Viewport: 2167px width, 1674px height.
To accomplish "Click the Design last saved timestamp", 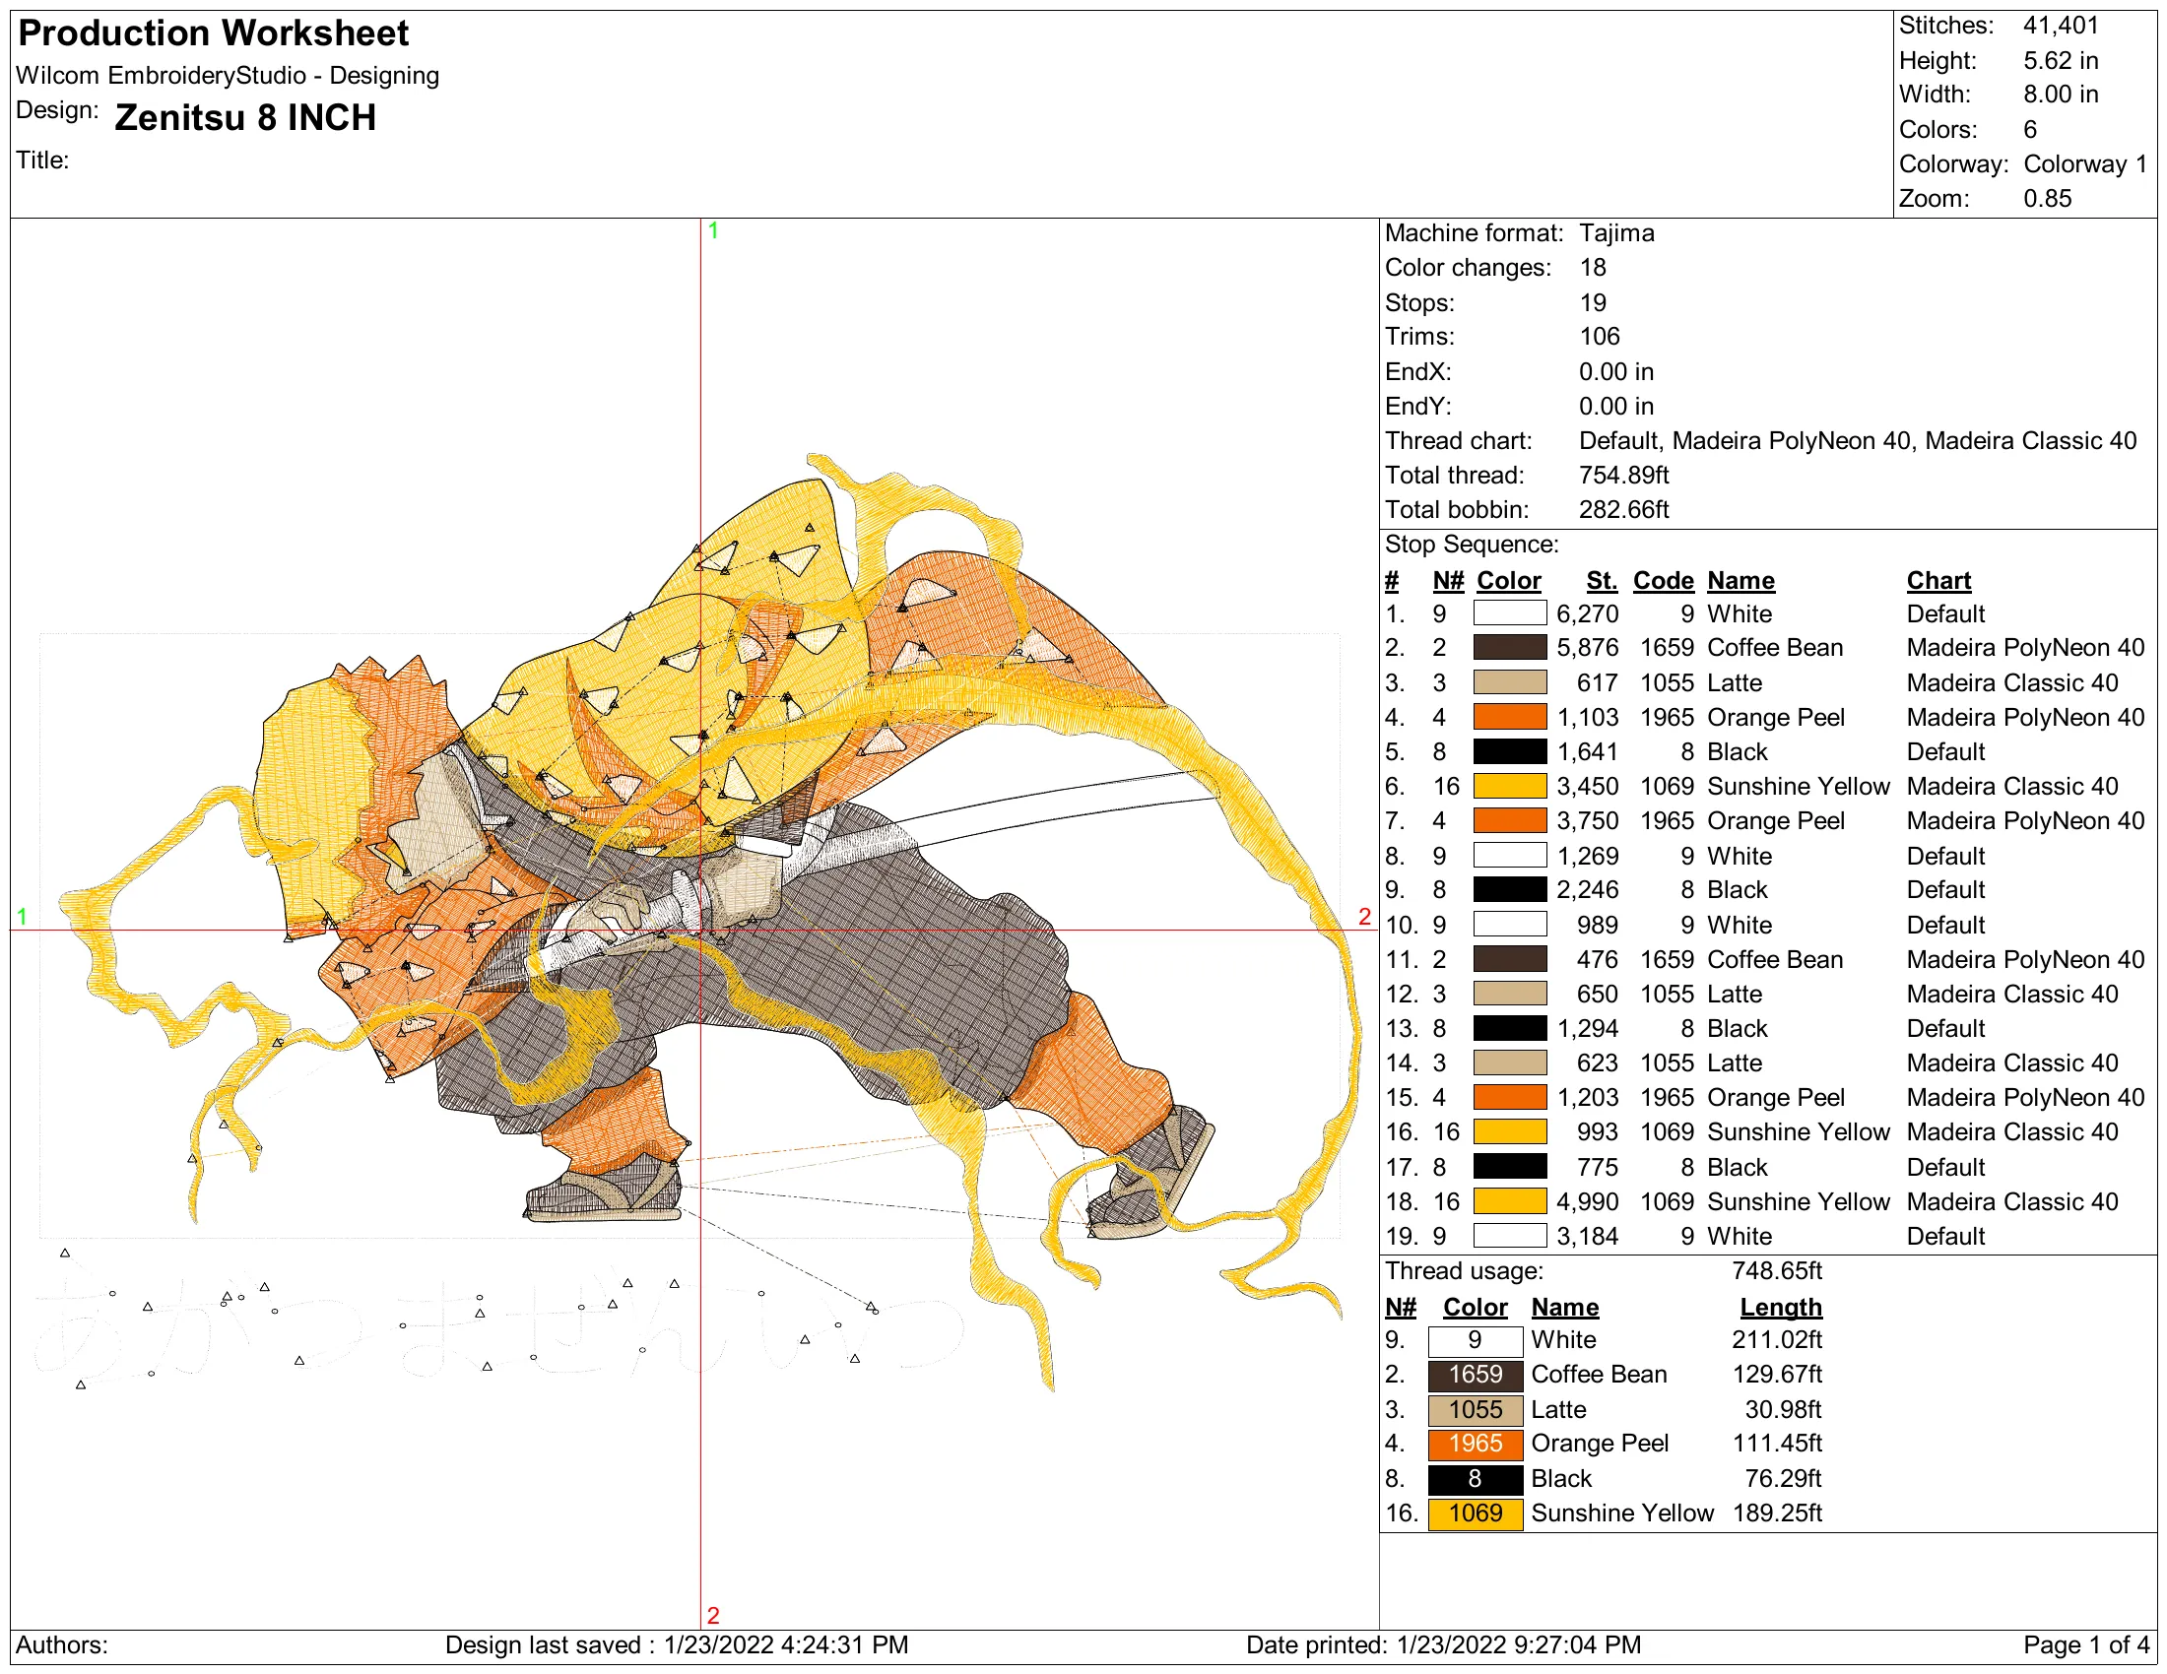I will point(677,1645).
